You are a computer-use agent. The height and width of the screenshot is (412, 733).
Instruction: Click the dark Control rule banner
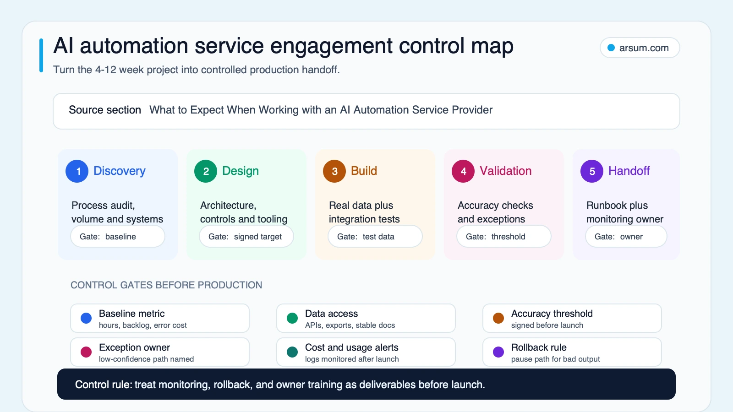click(x=366, y=384)
